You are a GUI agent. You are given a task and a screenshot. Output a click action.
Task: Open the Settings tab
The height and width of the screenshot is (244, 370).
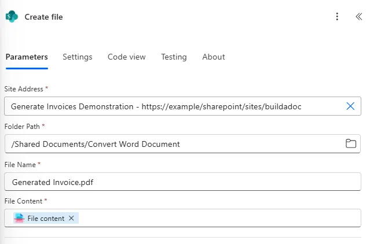78,57
